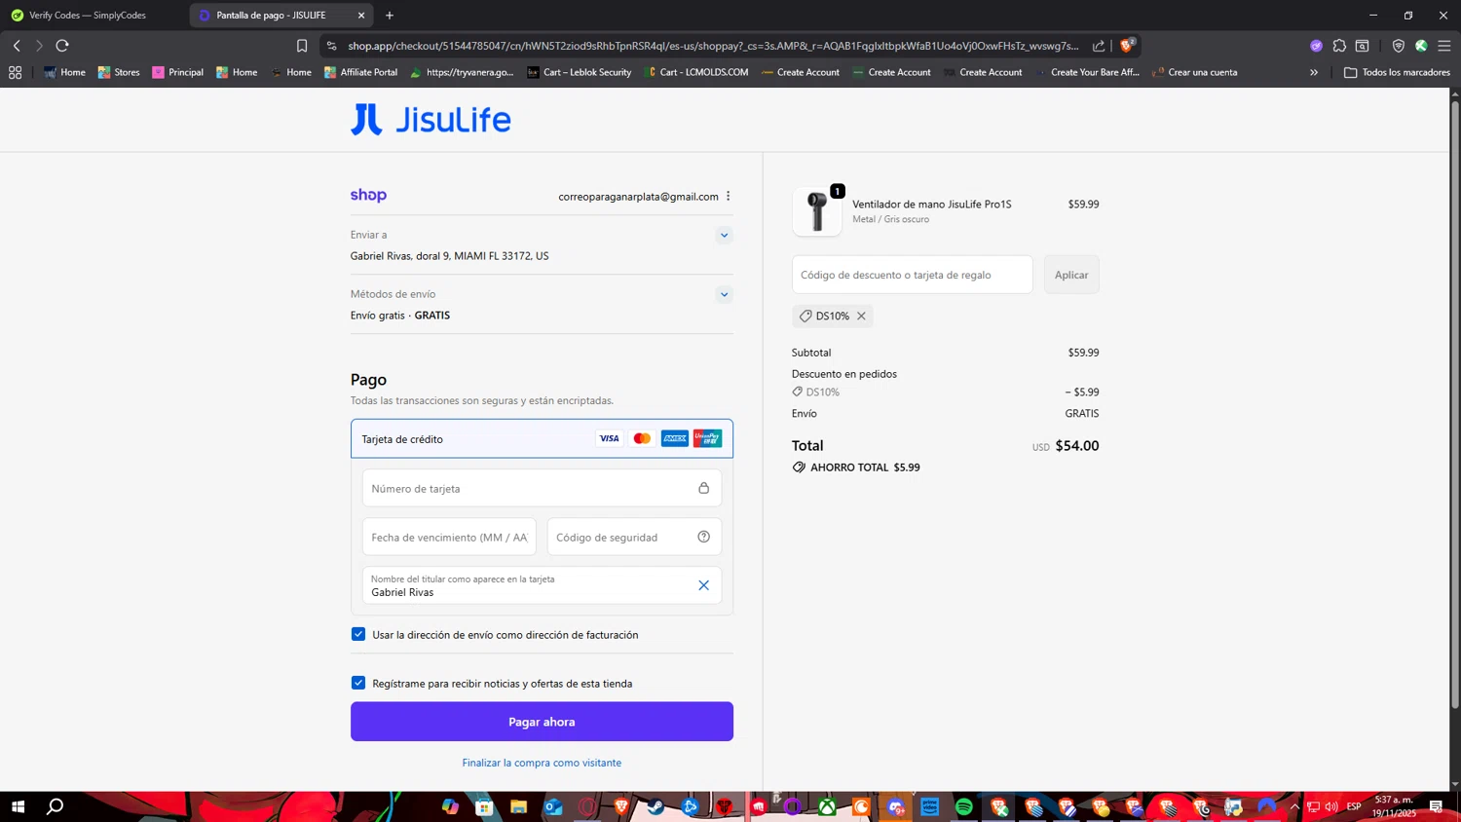This screenshot has height=822, width=1461.
Task: Click the UnionPay card icon
Action: tap(707, 438)
